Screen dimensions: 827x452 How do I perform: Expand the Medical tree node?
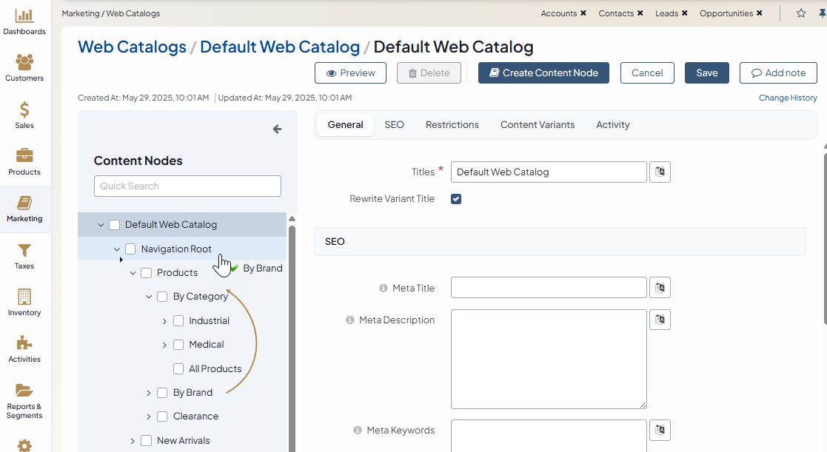[164, 345]
